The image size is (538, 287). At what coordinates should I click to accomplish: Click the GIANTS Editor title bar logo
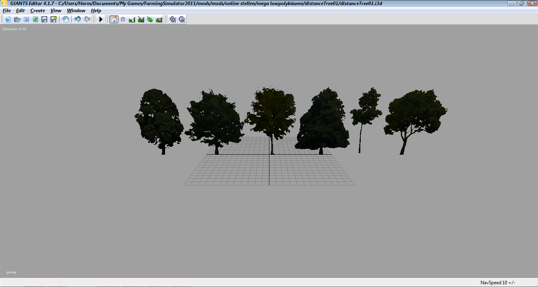(x=5, y=4)
